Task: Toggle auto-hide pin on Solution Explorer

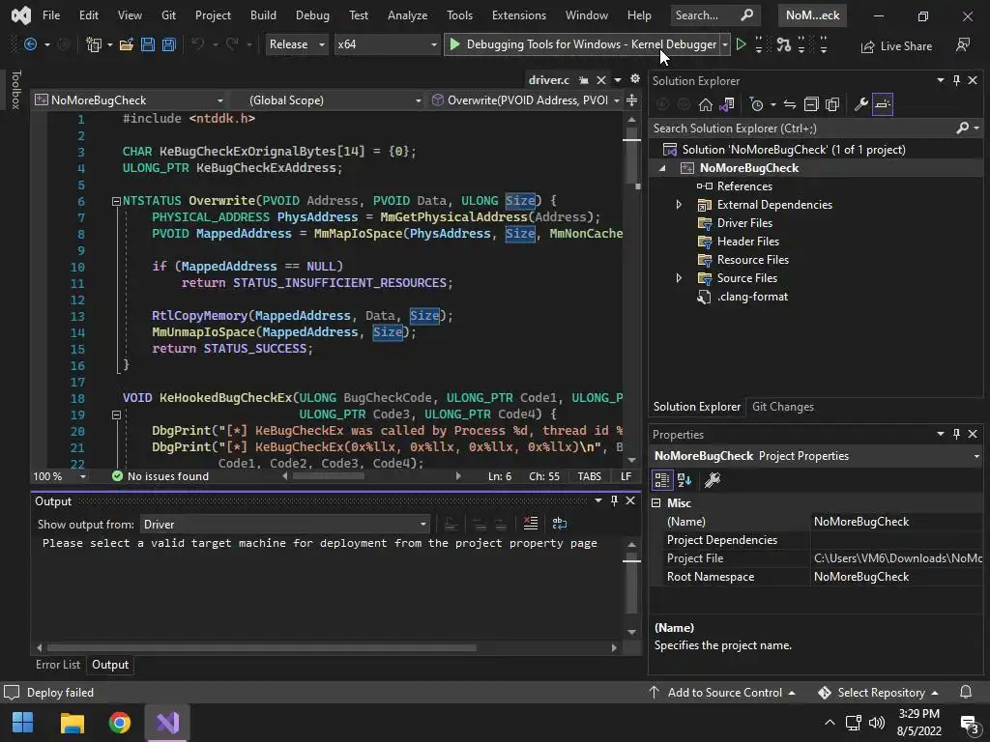Action: (956, 80)
